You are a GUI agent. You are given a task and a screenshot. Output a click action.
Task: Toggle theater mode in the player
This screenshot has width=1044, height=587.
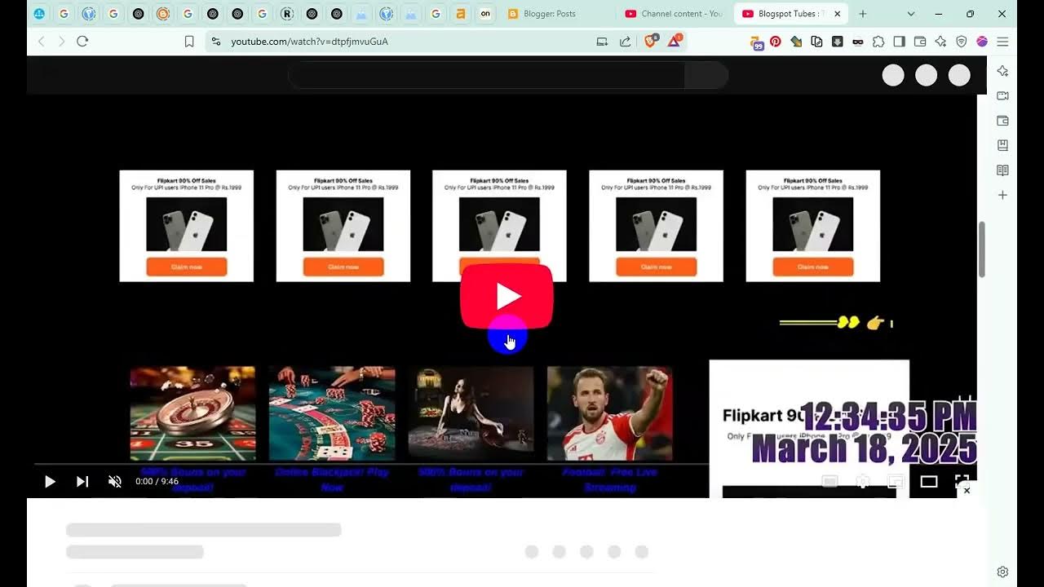click(928, 481)
